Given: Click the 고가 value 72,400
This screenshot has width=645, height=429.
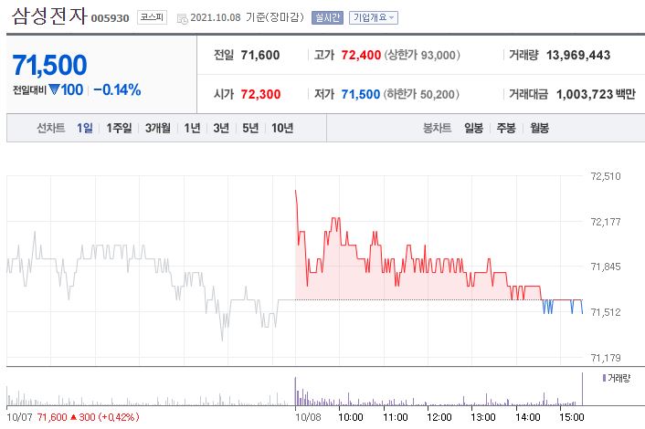Looking at the screenshot, I should point(361,55).
